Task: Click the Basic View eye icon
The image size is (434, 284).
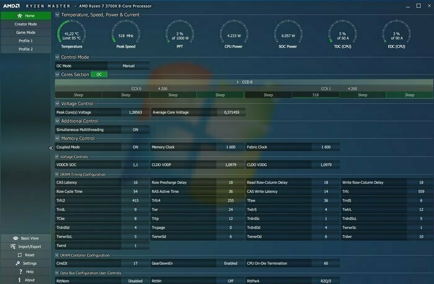Action: 15,238
